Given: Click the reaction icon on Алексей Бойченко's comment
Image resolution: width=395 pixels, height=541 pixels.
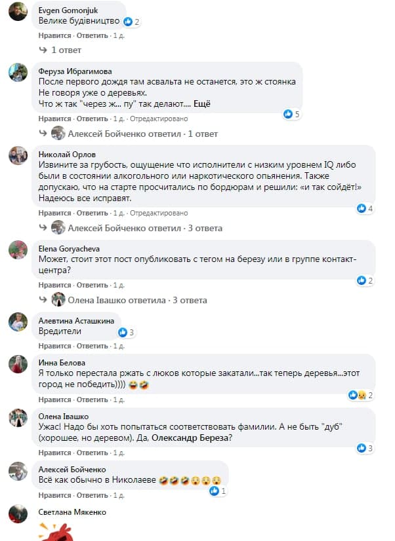Looking at the screenshot, I should click(218, 491).
